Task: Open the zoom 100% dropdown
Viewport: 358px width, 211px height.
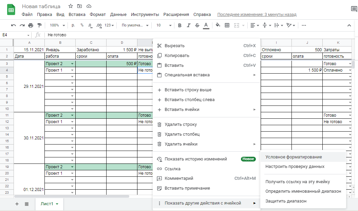Action: click(x=57, y=25)
